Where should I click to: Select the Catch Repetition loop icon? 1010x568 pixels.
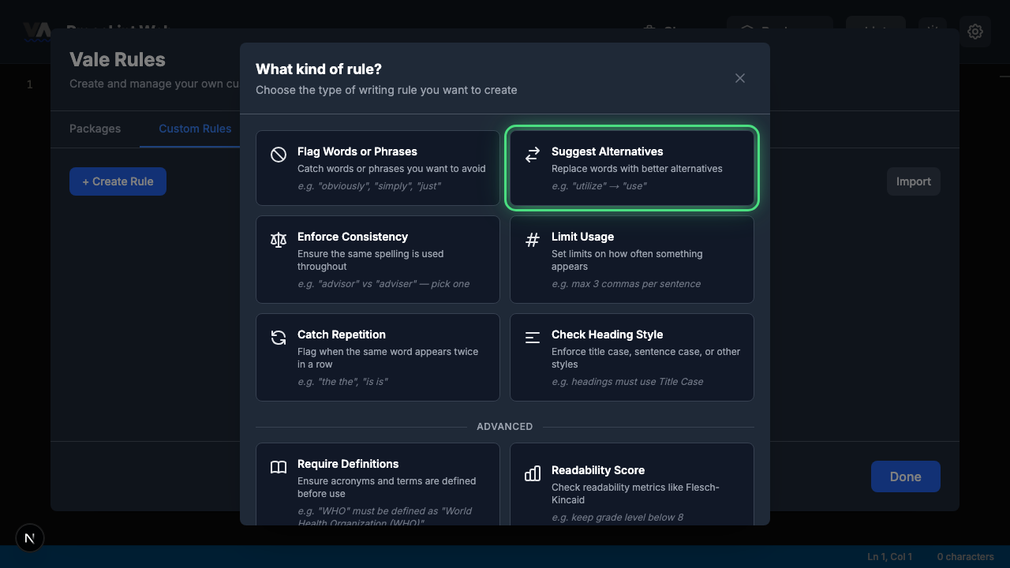pyautogui.click(x=279, y=338)
